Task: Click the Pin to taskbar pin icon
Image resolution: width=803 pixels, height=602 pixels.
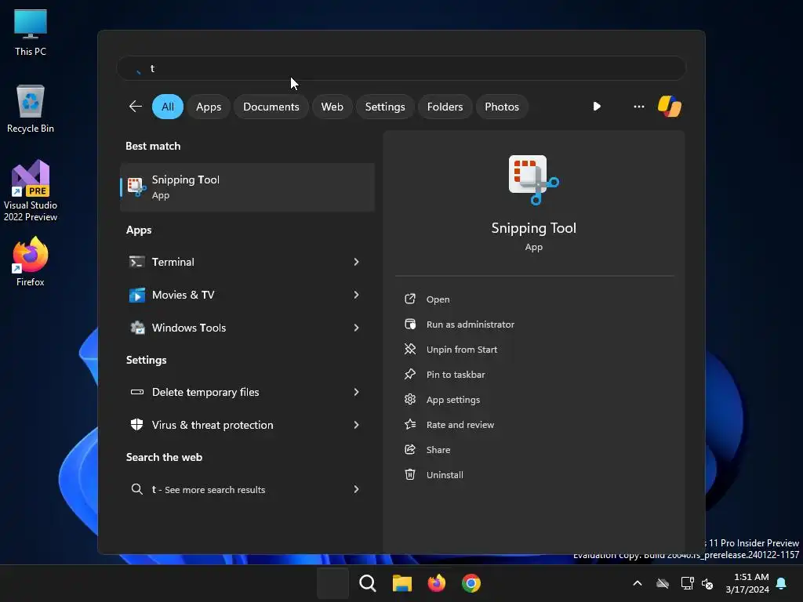Action: [409, 374]
